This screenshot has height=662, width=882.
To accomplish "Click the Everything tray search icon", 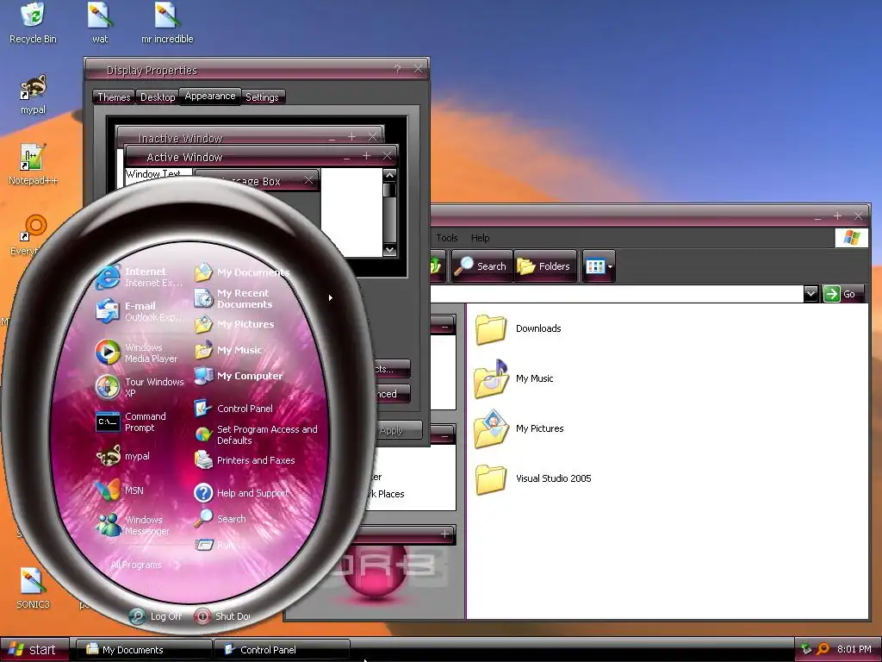I will click(823, 649).
